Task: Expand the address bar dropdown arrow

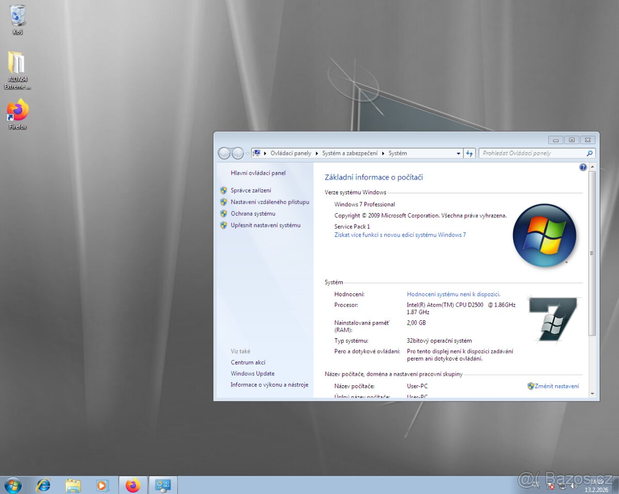Action: tap(458, 153)
